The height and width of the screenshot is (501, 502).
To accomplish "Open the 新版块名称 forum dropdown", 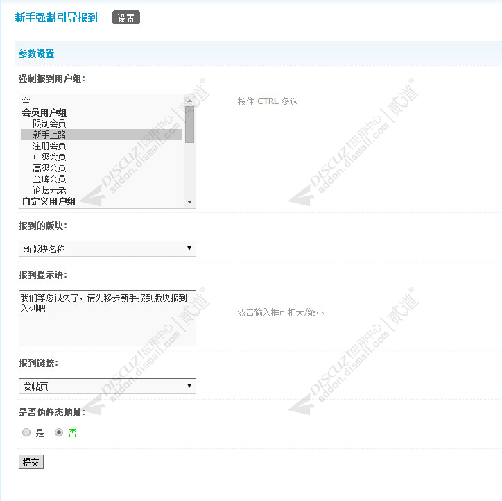I will pos(107,249).
